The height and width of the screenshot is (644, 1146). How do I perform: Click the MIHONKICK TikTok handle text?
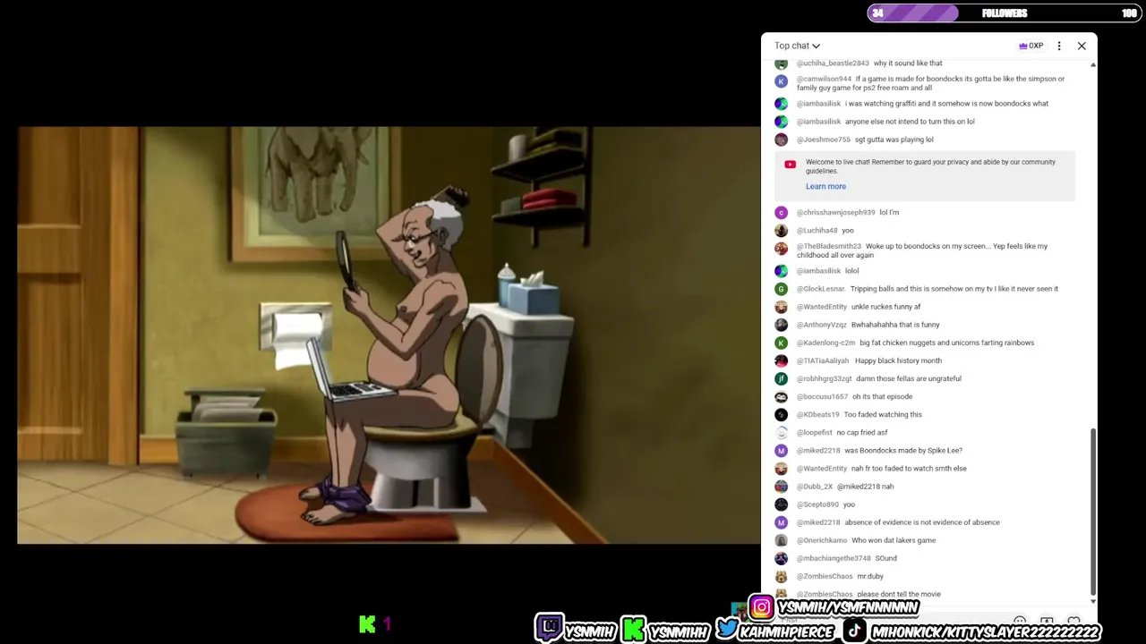(985, 631)
